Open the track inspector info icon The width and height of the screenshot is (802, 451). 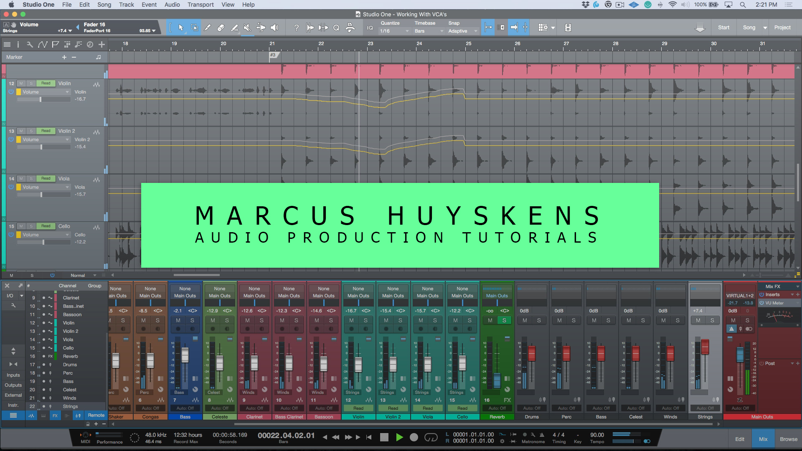(x=18, y=44)
